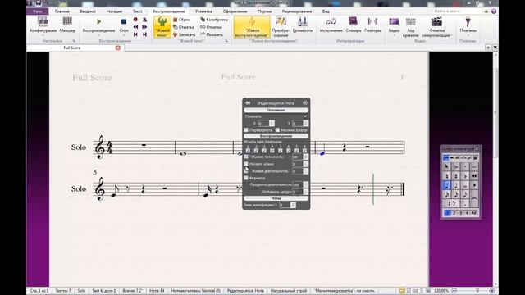
Task: Click the pin icon on Inspector panel
Action: [248, 103]
